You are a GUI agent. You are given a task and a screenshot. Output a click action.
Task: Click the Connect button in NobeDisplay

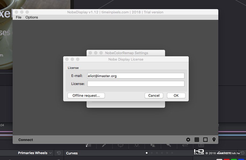point(26,140)
